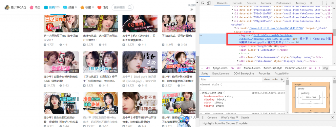Image resolution: width=336 pixels, height=127 pixels.
Task: Open the first space.3.5b8 css:8 source link
Action: point(268,93)
